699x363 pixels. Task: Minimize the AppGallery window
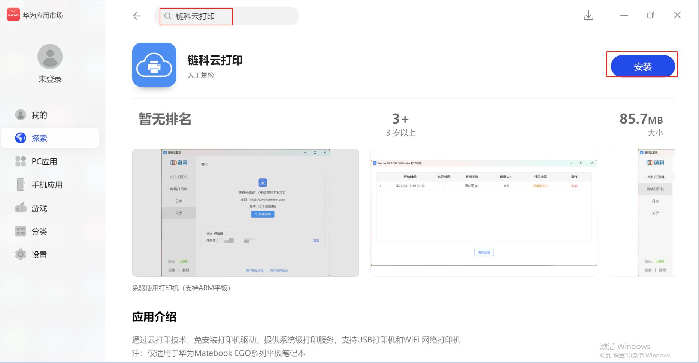pos(624,15)
